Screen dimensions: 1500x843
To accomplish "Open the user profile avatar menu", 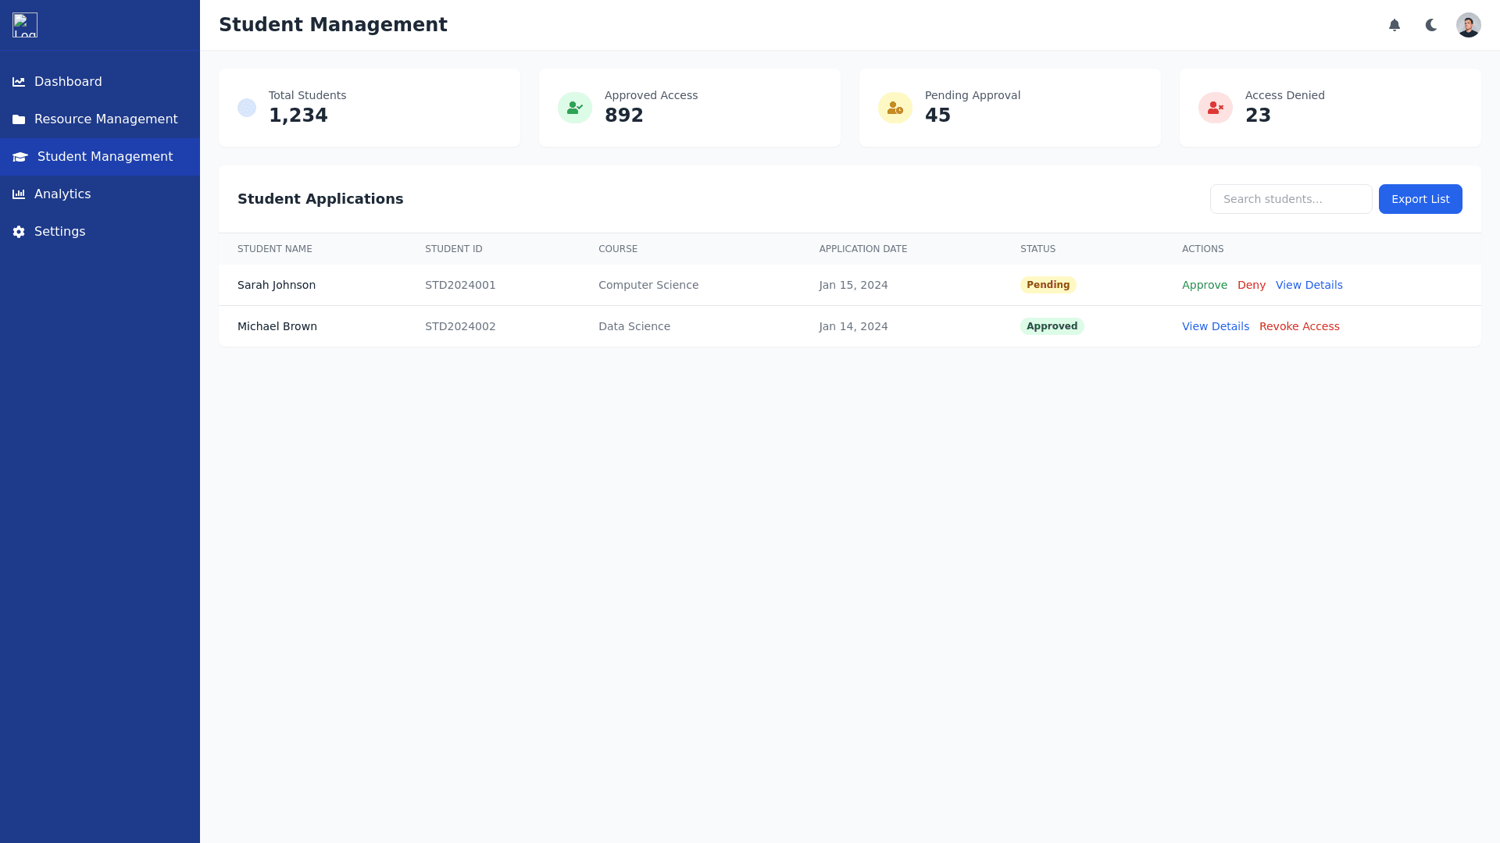I will coord(1469,25).
